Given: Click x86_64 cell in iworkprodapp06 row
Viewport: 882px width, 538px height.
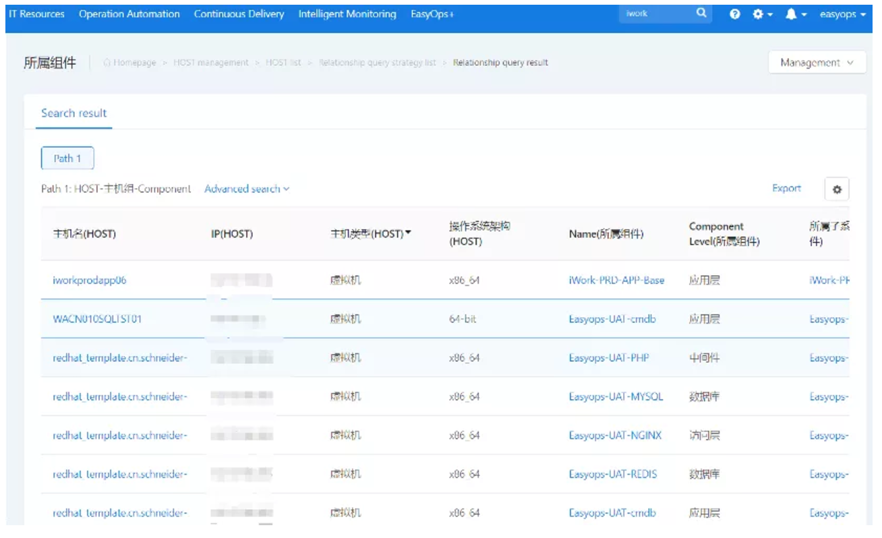Looking at the screenshot, I should point(464,280).
